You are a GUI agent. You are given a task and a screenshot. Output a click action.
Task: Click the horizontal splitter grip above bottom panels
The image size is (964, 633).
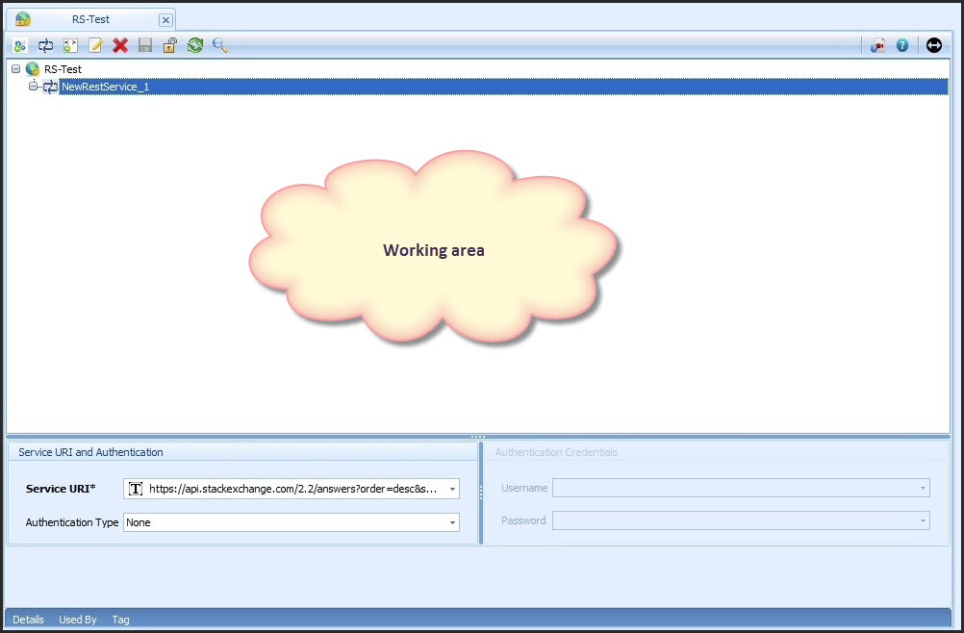(x=478, y=437)
